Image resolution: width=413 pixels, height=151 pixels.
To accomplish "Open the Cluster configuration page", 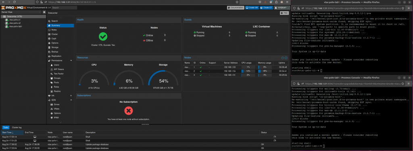I will [x=60, y=34].
